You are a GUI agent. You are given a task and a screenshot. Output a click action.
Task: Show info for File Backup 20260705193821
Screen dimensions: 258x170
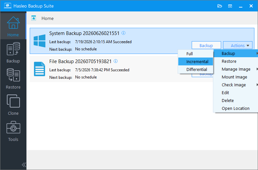click(116, 61)
